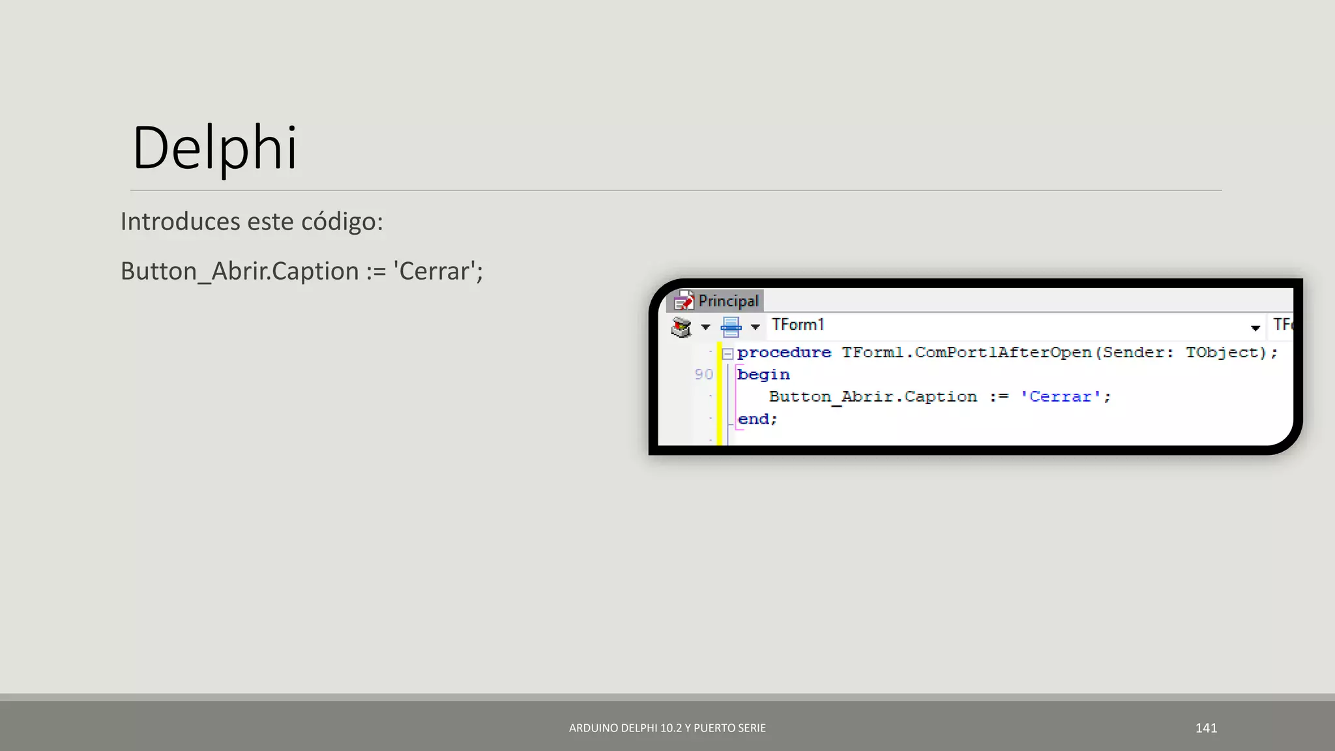Open dropdown arrow beside sections icon
The image size is (1335, 751).
point(705,327)
